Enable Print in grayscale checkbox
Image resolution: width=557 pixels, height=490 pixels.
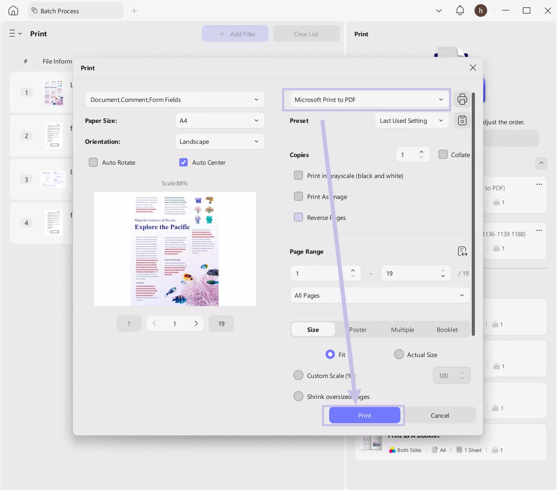(x=298, y=175)
